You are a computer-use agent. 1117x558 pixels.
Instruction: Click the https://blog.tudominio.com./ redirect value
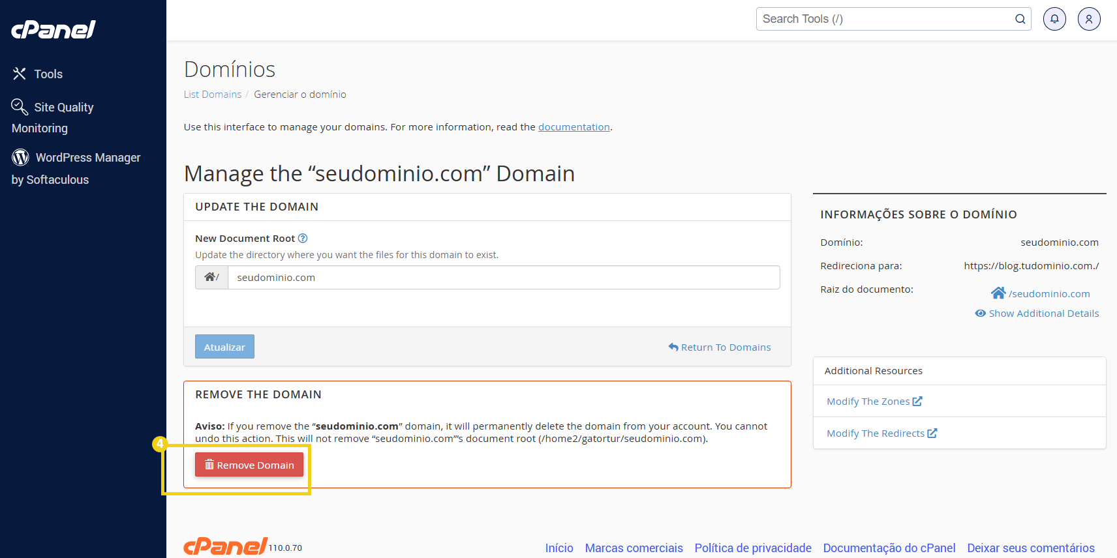point(1032,266)
